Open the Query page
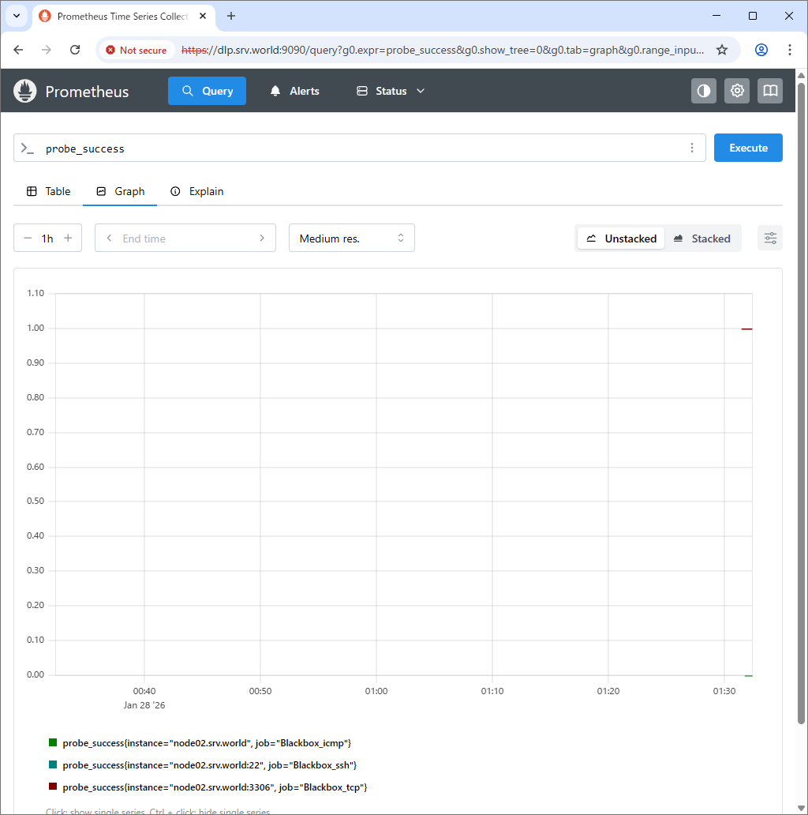808x815 pixels. coord(208,91)
